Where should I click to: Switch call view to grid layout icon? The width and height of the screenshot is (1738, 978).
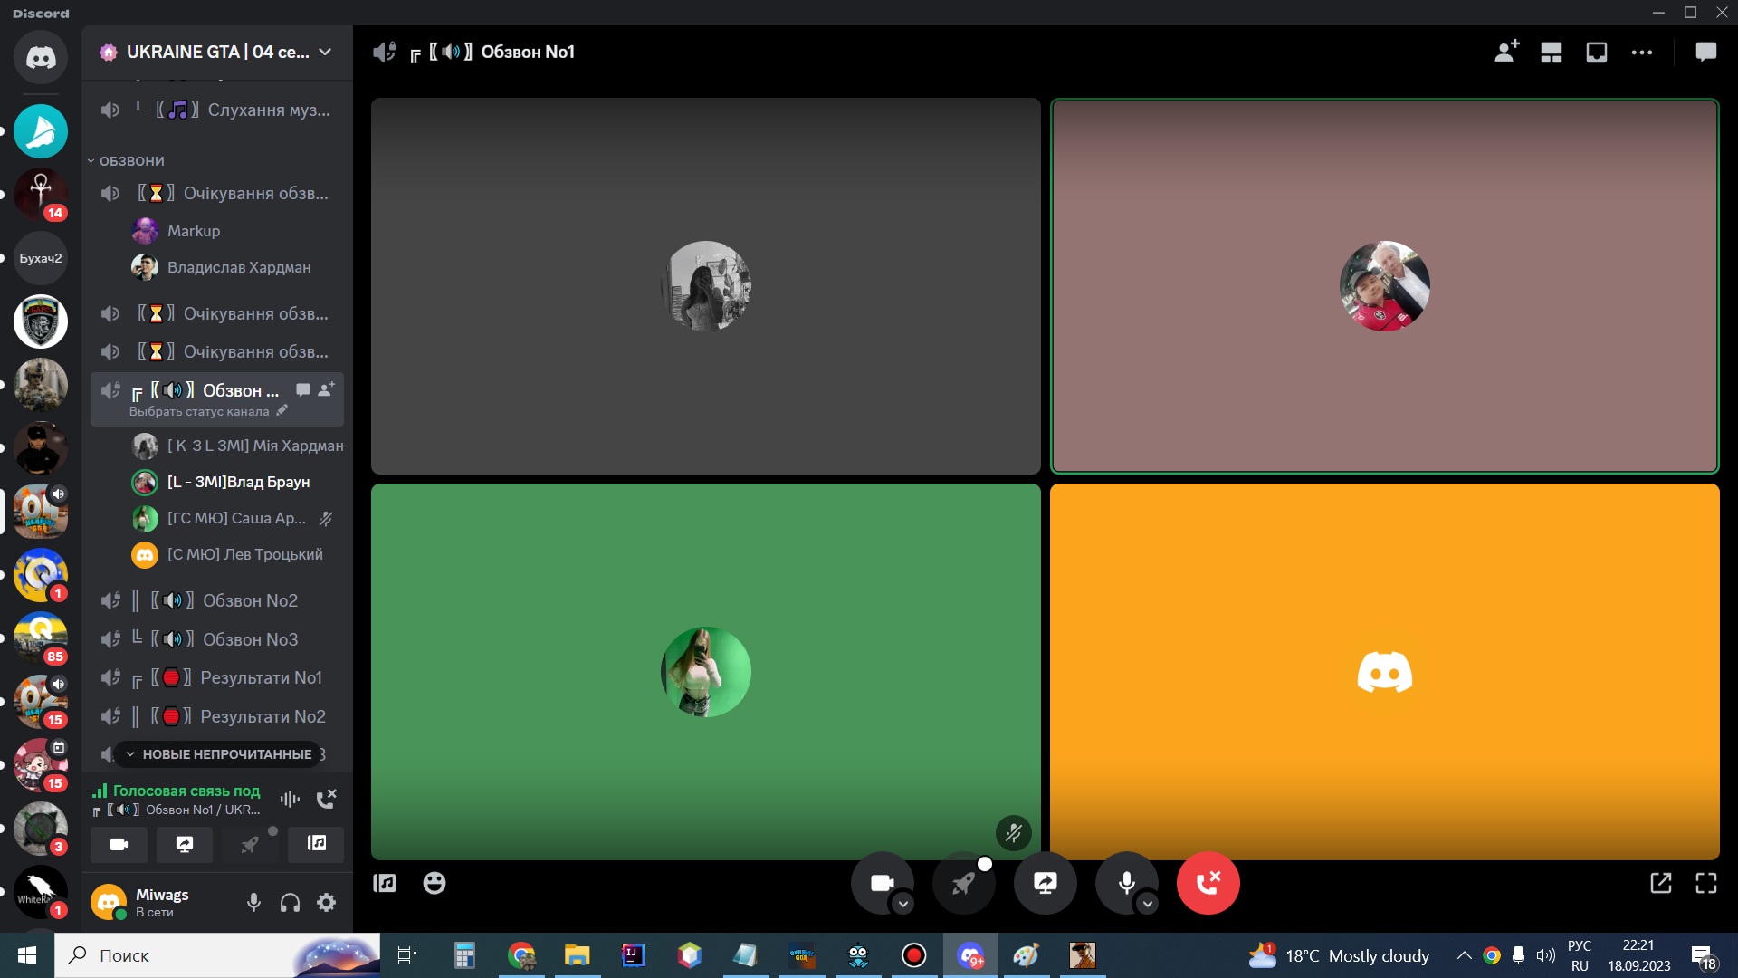(x=1552, y=53)
